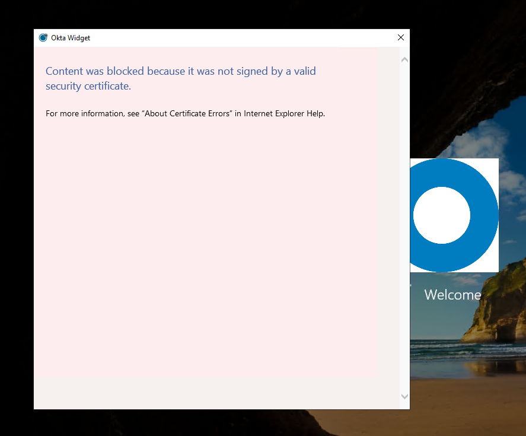The image size is (526, 436).
Task: Click the "Okta Widget" window title text
Action: point(71,38)
